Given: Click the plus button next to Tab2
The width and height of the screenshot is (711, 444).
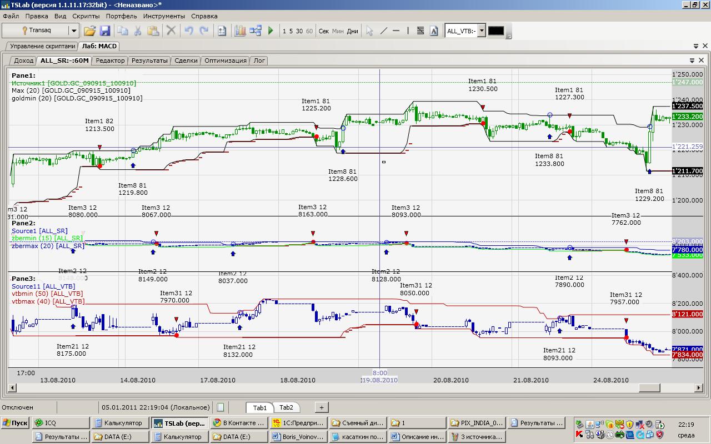Looking at the screenshot, I should click(321, 407).
